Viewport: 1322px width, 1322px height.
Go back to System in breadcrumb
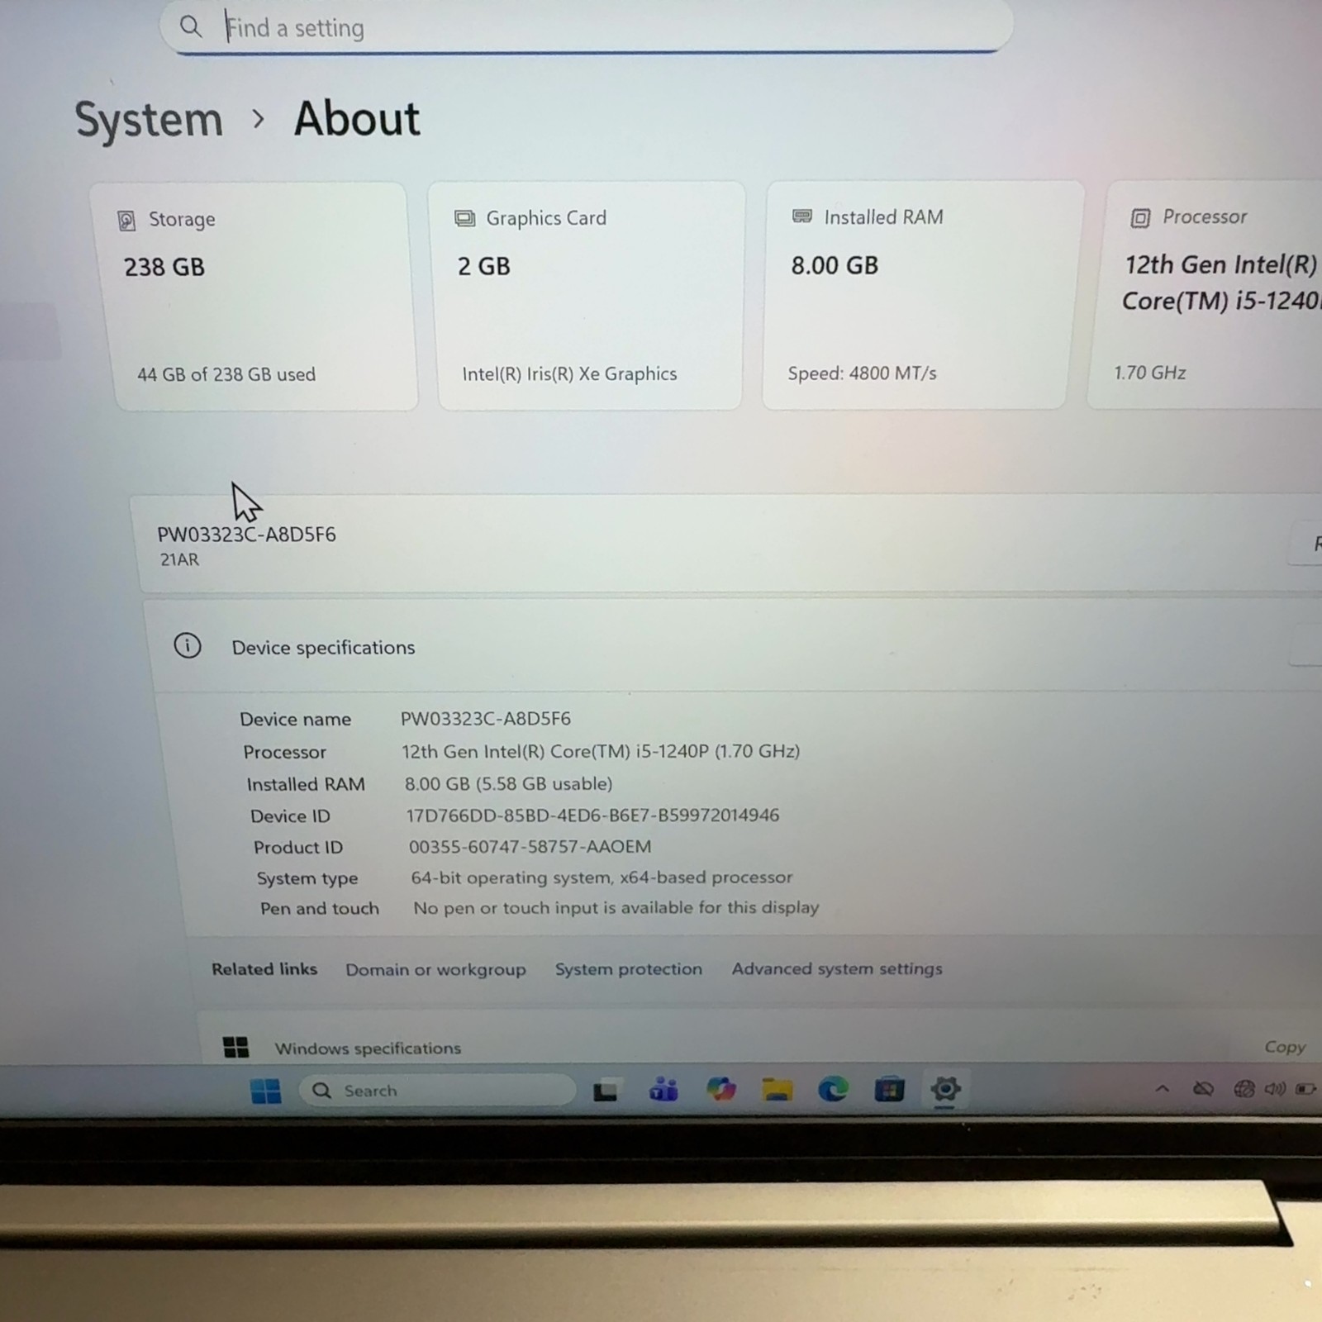click(x=149, y=120)
